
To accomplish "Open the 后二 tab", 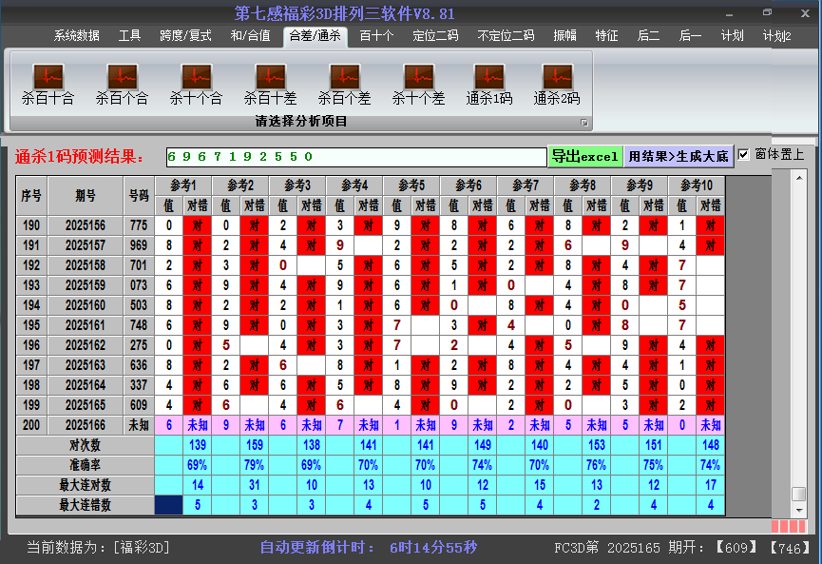I will [648, 36].
